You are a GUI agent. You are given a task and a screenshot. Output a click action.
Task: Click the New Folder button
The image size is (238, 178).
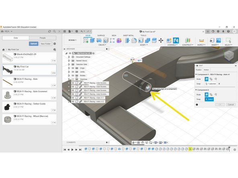[x=46, y=44]
